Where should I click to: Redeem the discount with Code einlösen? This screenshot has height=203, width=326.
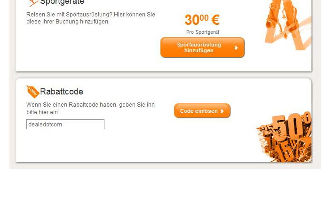[202, 111]
